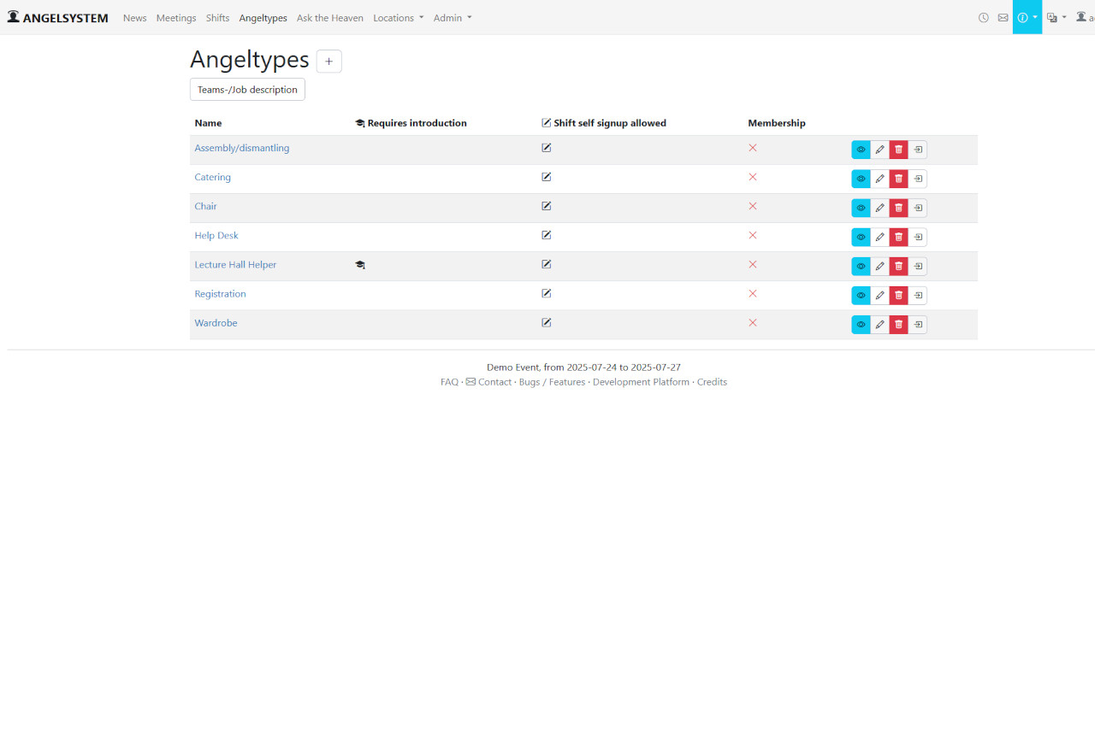Open the Catering angeltype link
The height and width of the screenshot is (729, 1095).
click(213, 177)
